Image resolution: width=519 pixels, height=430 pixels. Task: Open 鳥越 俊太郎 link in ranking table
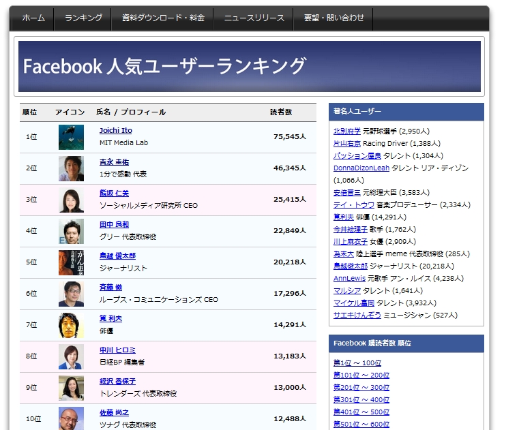pos(117,256)
